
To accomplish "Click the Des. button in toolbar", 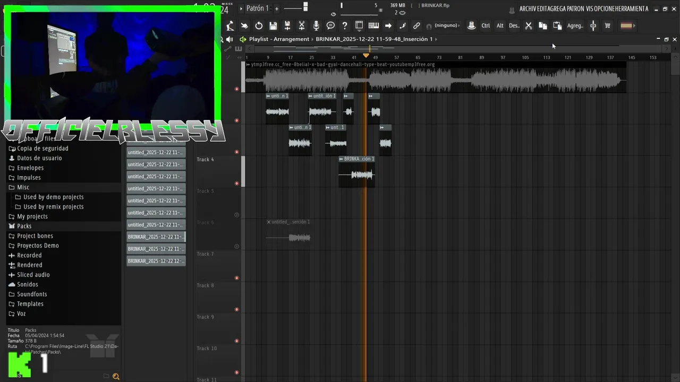I will coord(514,25).
